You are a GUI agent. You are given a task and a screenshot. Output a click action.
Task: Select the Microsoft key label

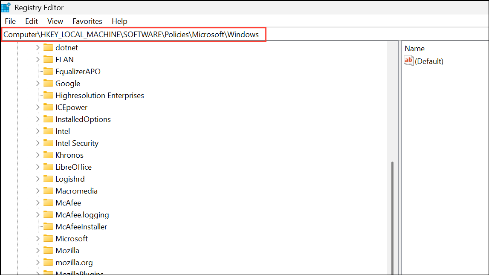[x=72, y=238]
